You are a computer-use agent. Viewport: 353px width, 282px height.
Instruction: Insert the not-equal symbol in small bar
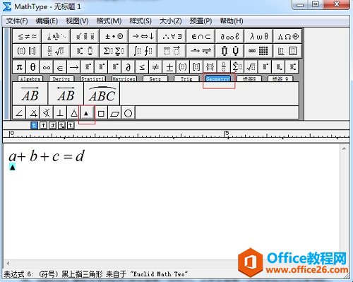[155, 67]
